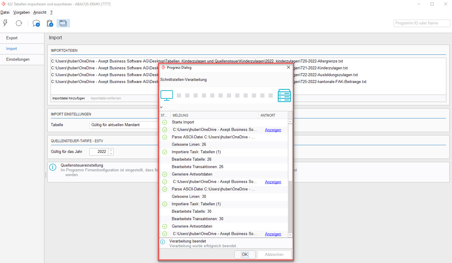Open Einstellungen in the left sidebar

(x=18, y=60)
